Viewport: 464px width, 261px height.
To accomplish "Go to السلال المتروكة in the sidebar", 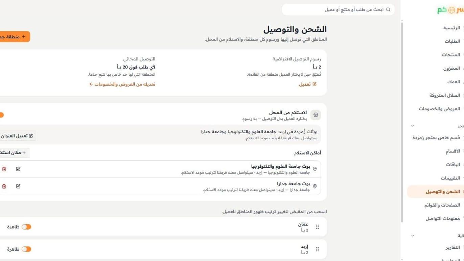I will 436,95.
